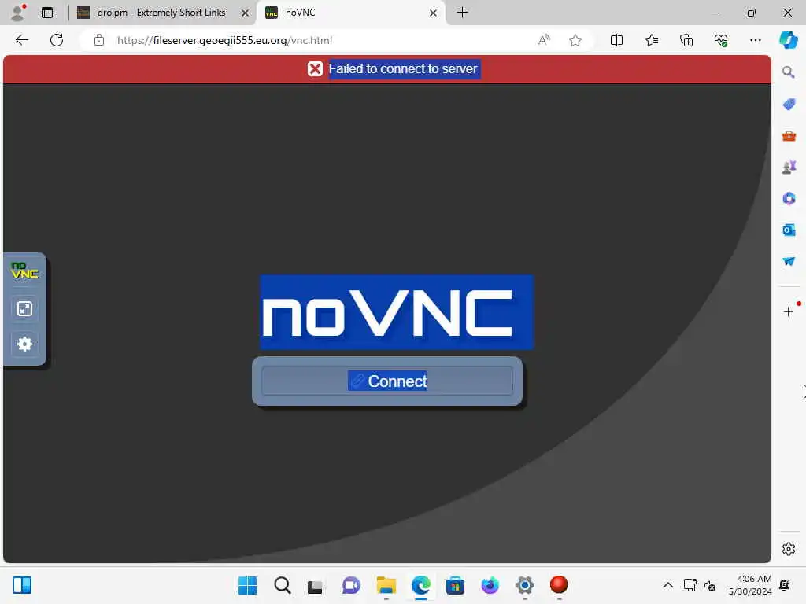Open the Read aloud icon in the address bar
The width and height of the screenshot is (806, 604).
pyautogui.click(x=544, y=40)
